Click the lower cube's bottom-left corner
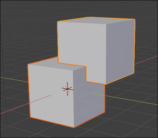The height and width of the screenshot is (138, 158). point(30,117)
